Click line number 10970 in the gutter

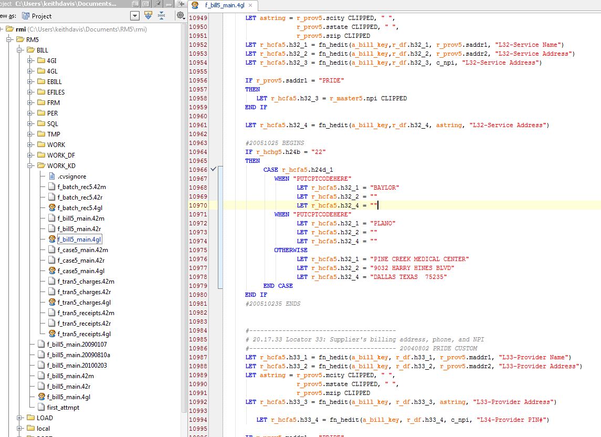pos(198,205)
